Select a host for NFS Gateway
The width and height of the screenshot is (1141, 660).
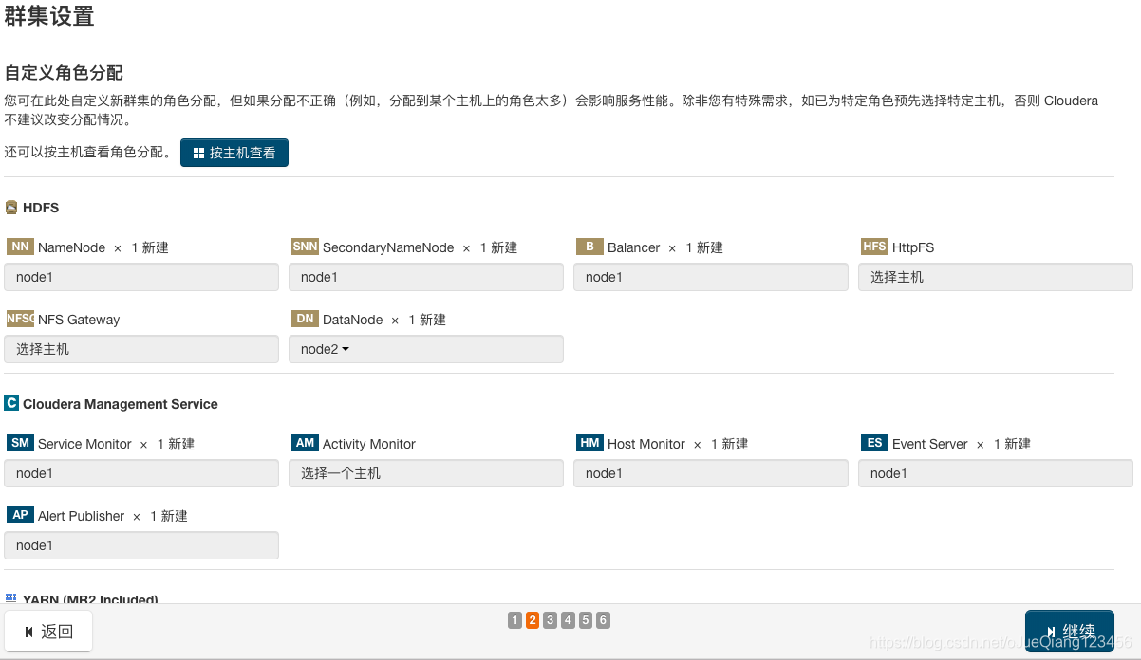[141, 349]
